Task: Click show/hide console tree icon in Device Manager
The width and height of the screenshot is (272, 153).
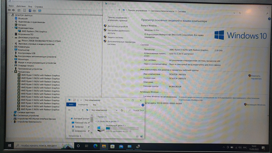Action: 19,11
